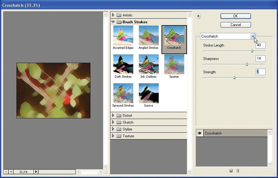Expand the Stylize filter folder
Screen dimensions: 278x178
pos(113,129)
